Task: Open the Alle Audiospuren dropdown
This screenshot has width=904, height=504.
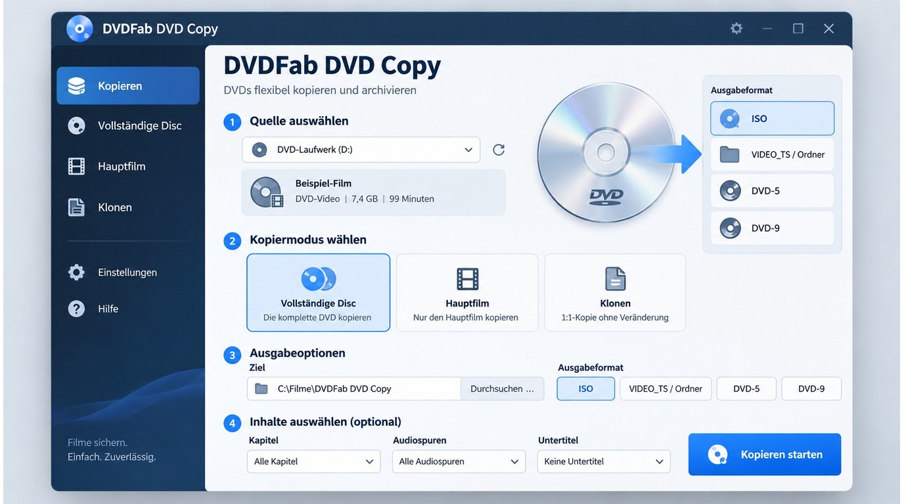Action: coord(459,461)
